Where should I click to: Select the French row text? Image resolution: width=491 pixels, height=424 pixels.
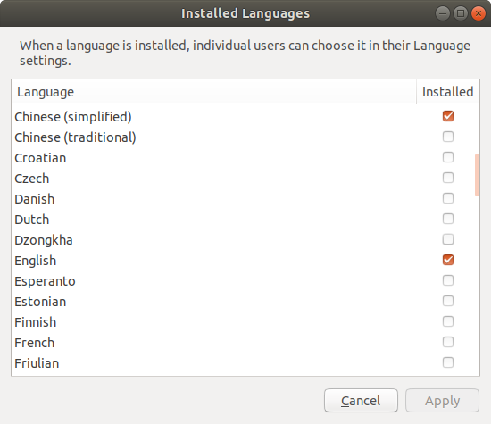point(35,343)
